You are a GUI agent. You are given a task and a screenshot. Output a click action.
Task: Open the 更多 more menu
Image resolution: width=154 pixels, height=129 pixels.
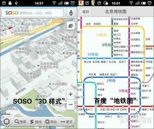(x=66, y=122)
